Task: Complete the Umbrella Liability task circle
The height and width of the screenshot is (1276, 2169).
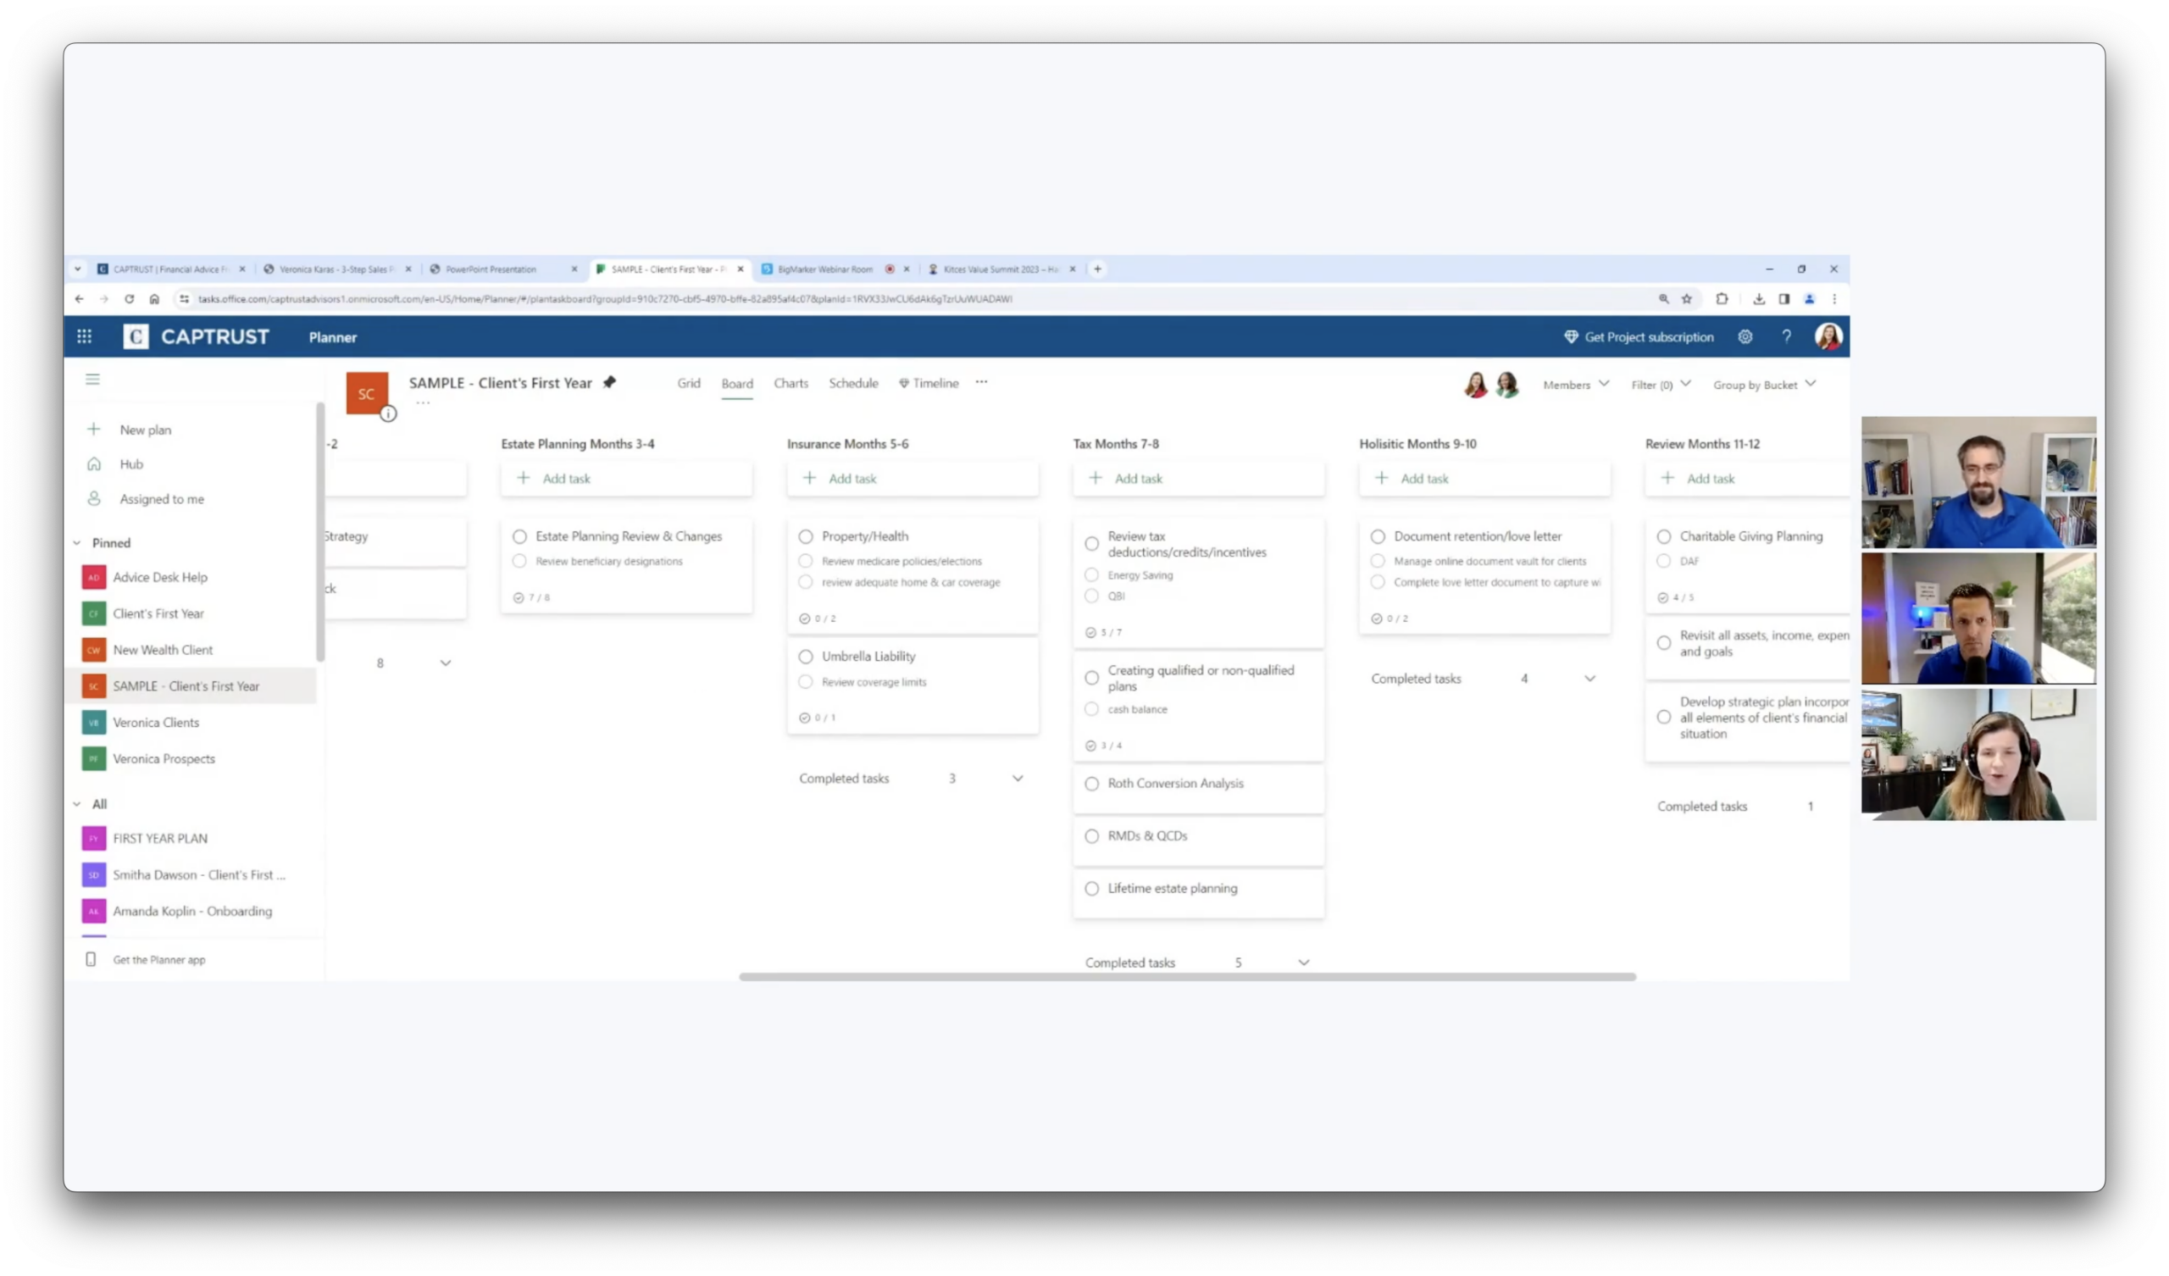Action: tap(806, 657)
